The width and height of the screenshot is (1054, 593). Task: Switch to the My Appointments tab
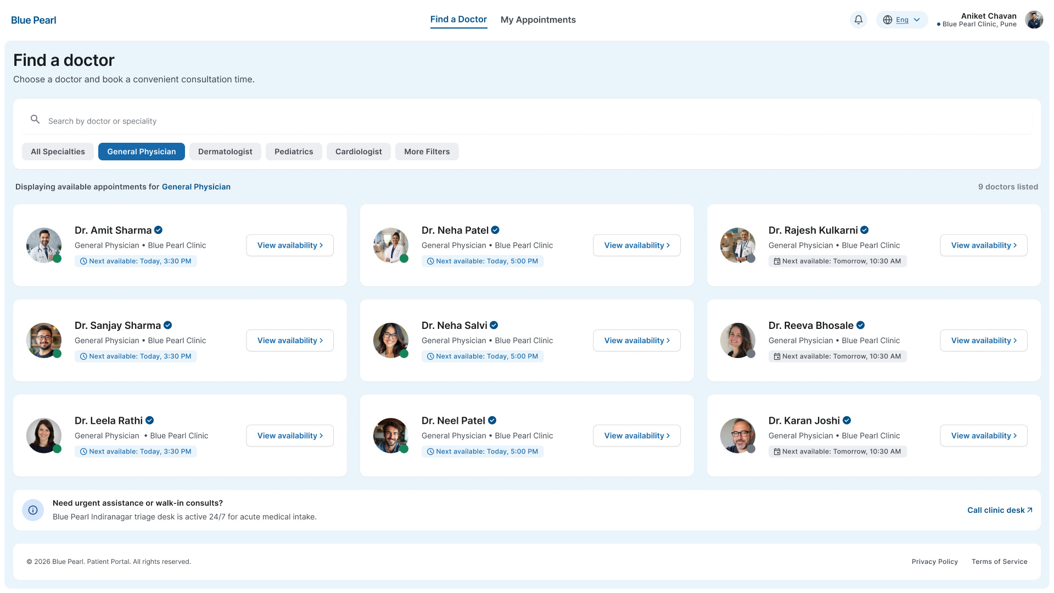point(538,20)
